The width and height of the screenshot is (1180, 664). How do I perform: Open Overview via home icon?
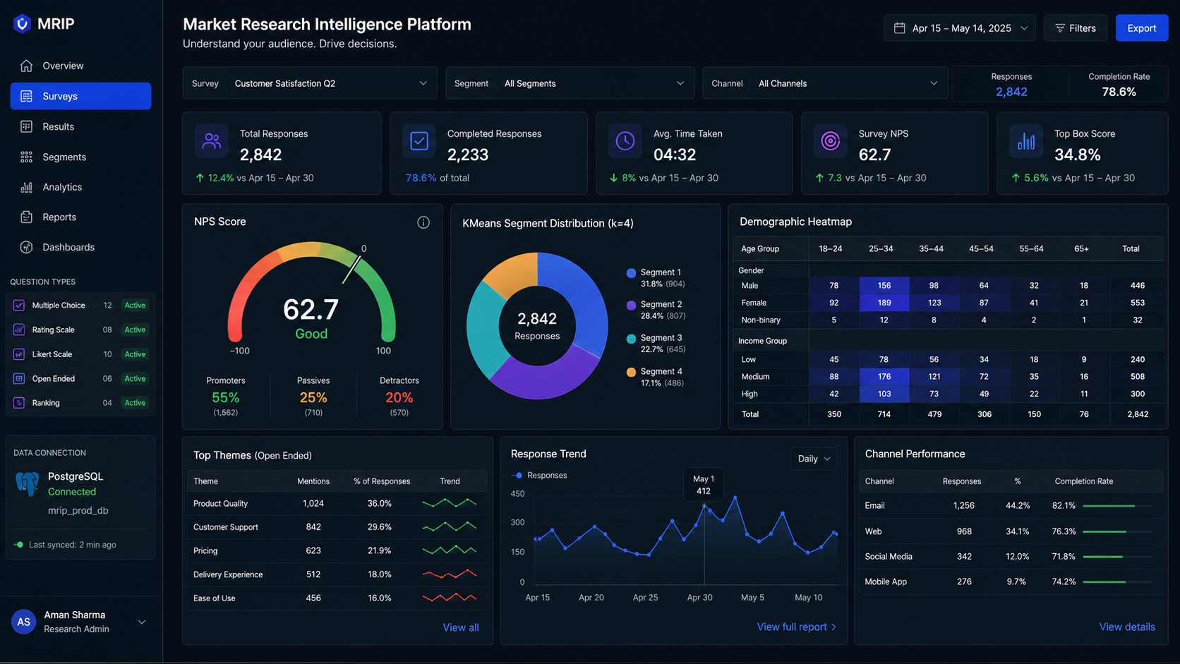pyautogui.click(x=26, y=66)
